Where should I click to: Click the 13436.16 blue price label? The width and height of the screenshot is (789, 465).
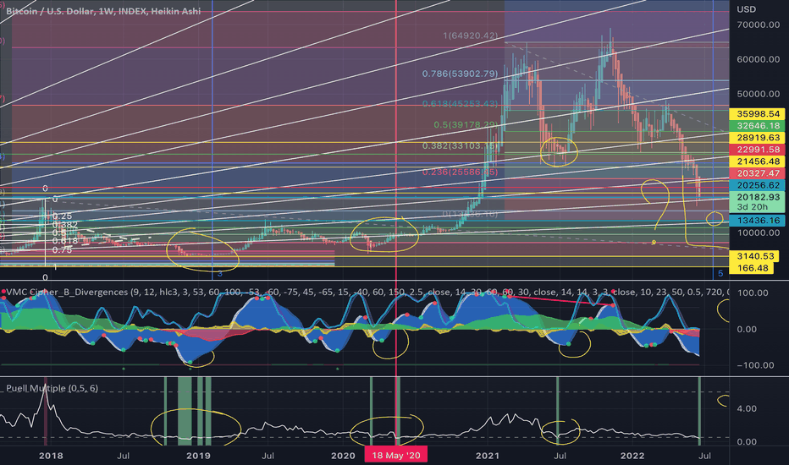(x=759, y=220)
